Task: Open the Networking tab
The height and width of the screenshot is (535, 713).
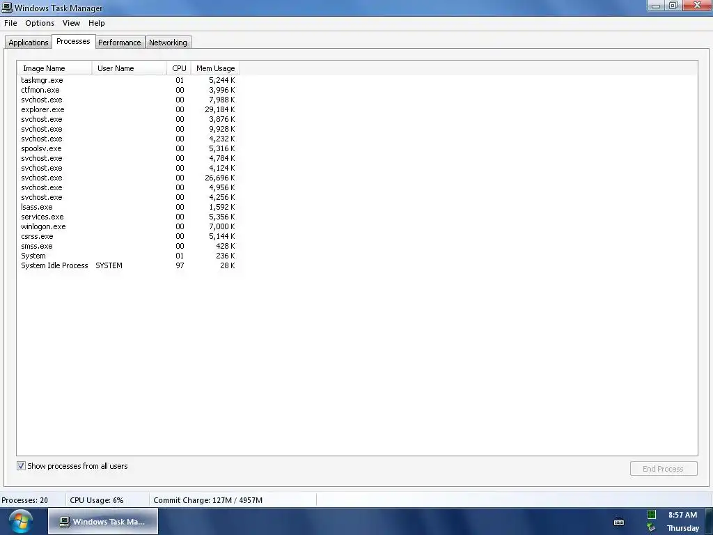Action: pyautogui.click(x=168, y=42)
